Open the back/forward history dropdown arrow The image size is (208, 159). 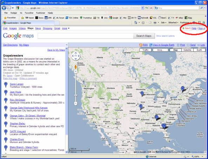pyautogui.click(x=13, y=8)
